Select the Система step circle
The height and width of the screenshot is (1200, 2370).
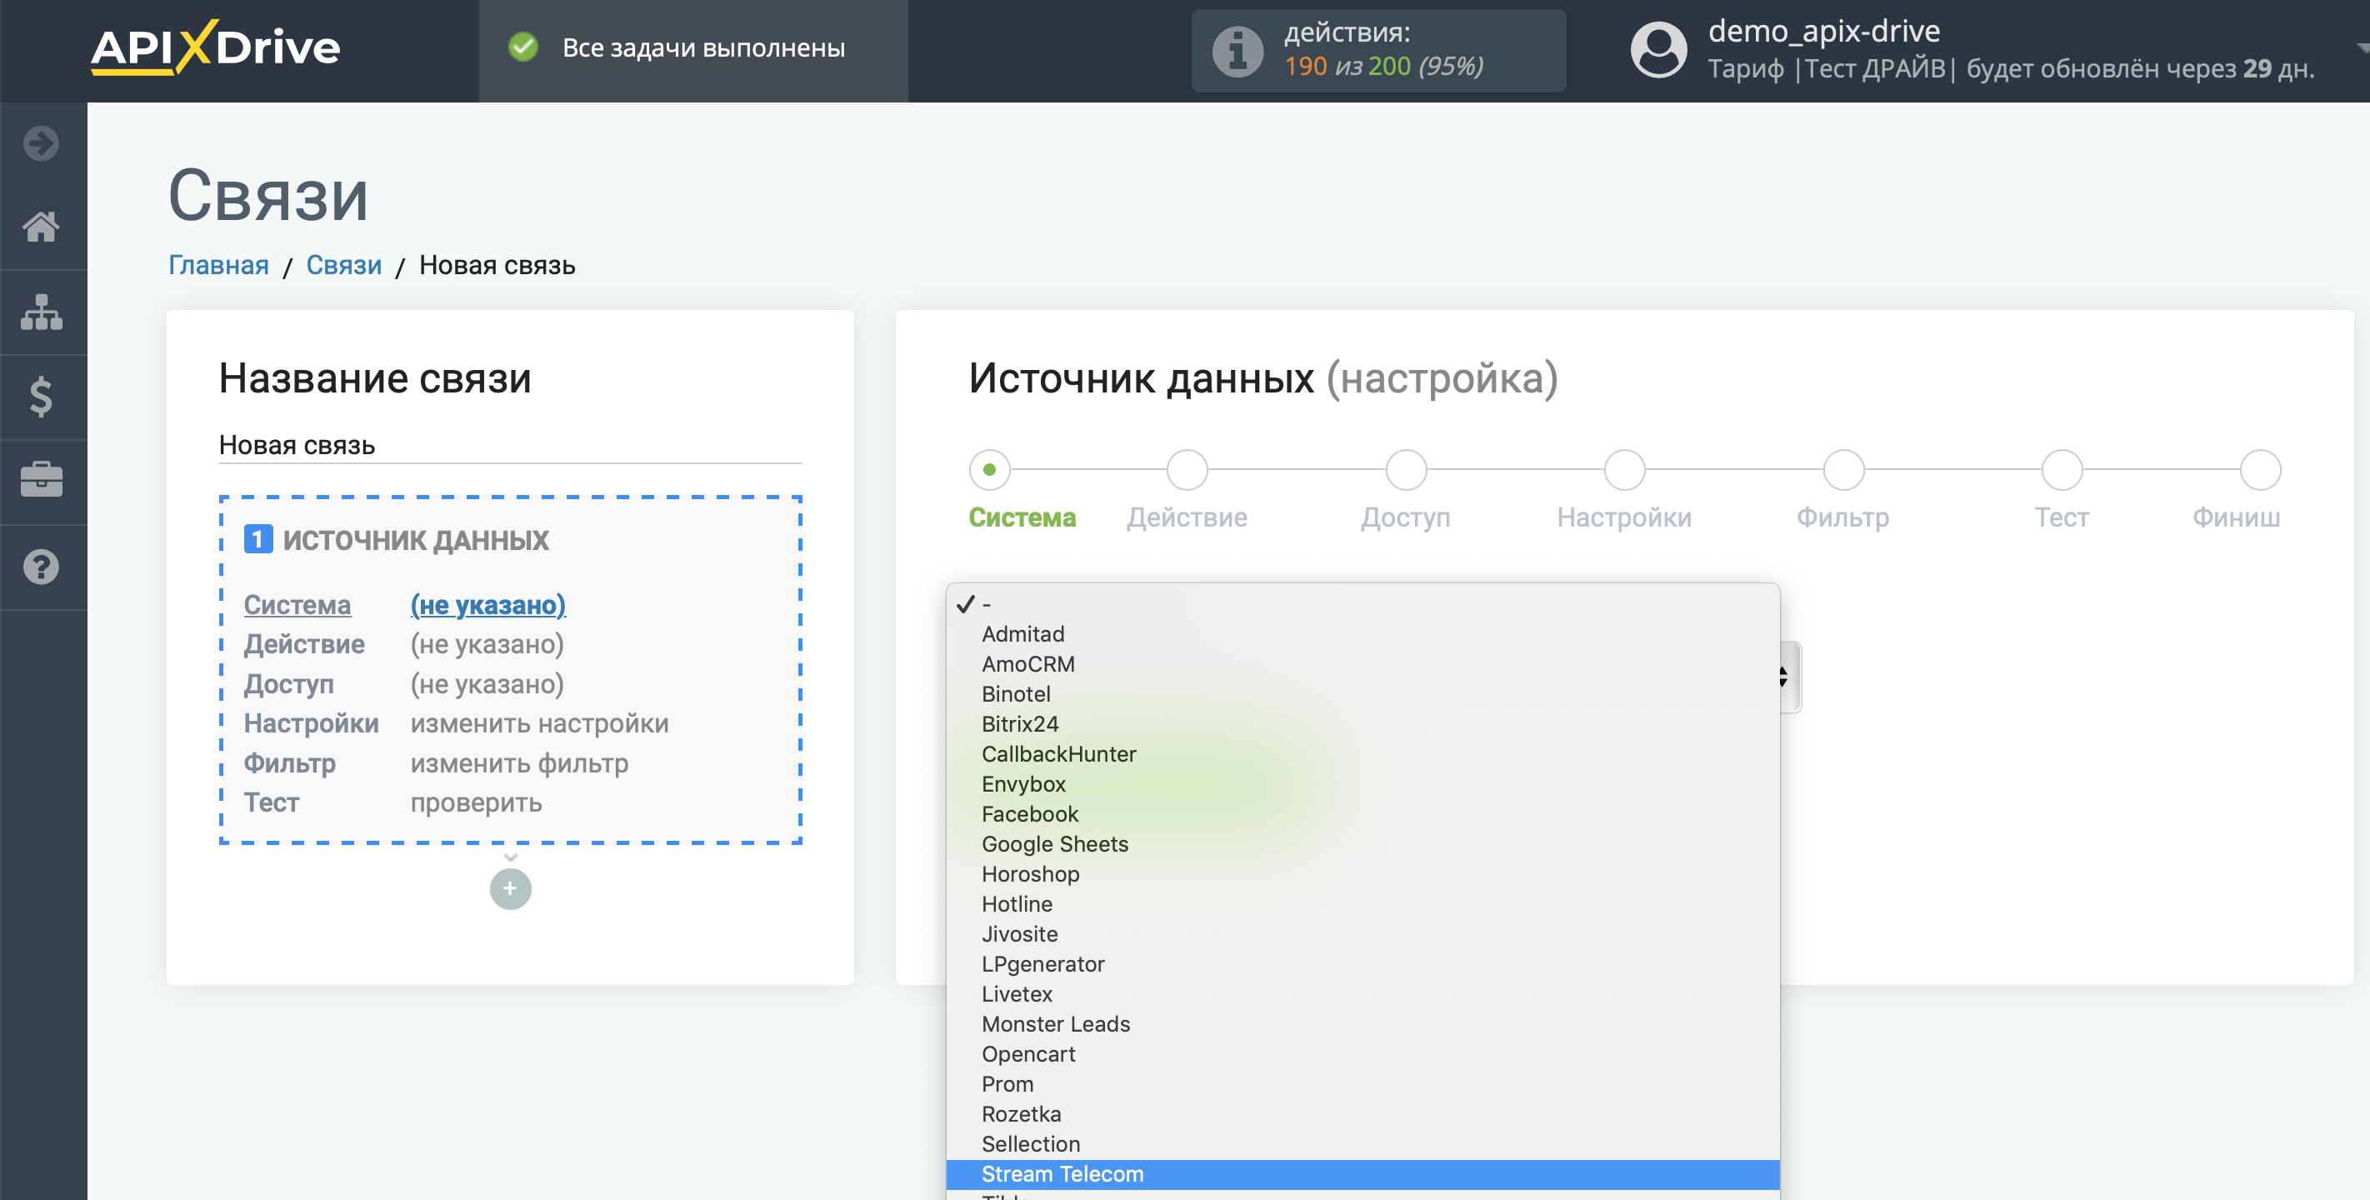coord(990,469)
